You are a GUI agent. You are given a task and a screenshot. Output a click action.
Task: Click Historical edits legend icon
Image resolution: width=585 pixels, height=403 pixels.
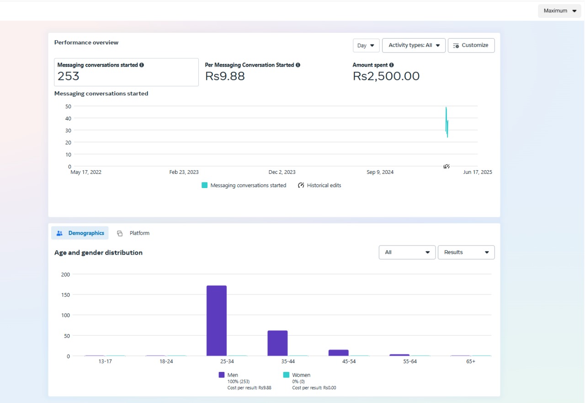point(301,185)
